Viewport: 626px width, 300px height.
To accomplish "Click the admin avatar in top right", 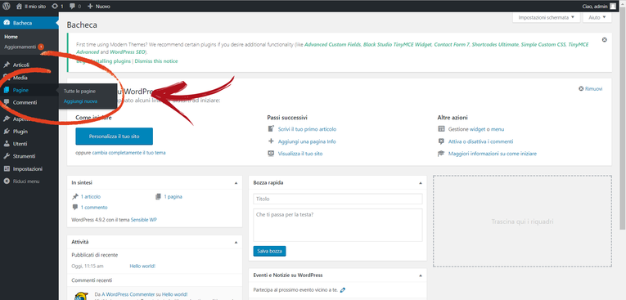I will [613, 7].
